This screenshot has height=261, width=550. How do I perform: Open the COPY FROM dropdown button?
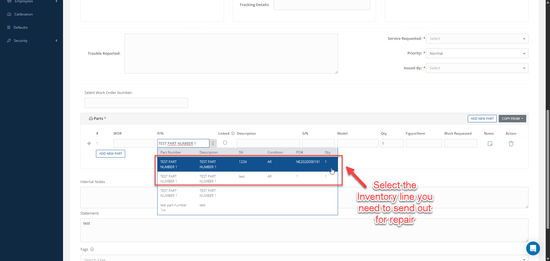click(512, 119)
